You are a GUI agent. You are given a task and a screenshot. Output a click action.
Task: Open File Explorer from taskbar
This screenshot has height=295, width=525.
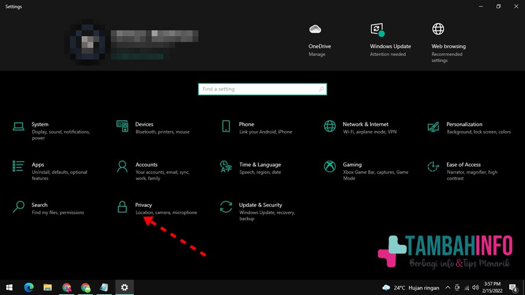pos(48,287)
